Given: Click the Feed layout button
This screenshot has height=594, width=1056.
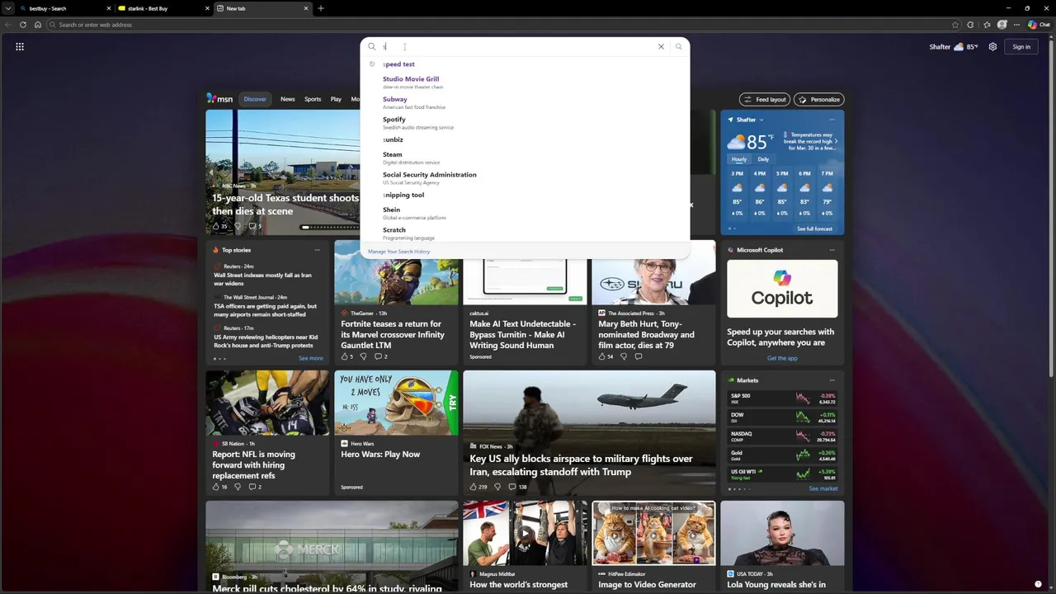Looking at the screenshot, I should [x=765, y=99].
